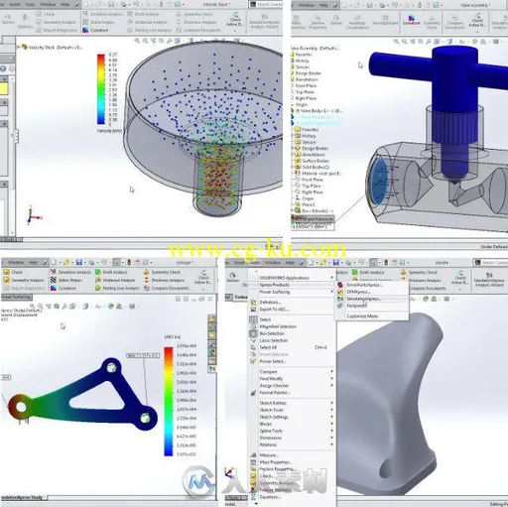Viewport: 508px width, 507px height.
Task: Click the velocity legend color bar
Action: 101,88
